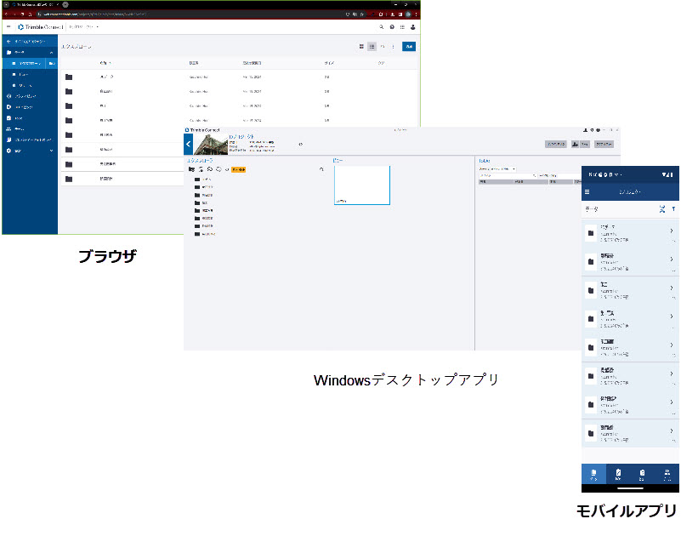Open the user profile icon in the browser header
681x536 pixels.
point(412,27)
